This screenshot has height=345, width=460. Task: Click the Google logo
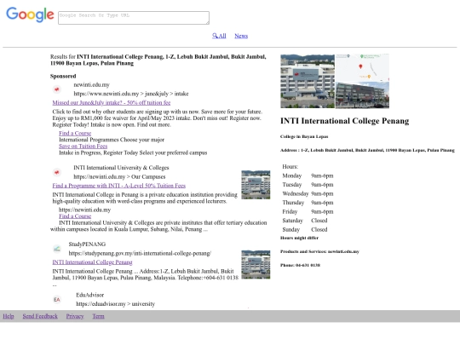click(30, 14)
